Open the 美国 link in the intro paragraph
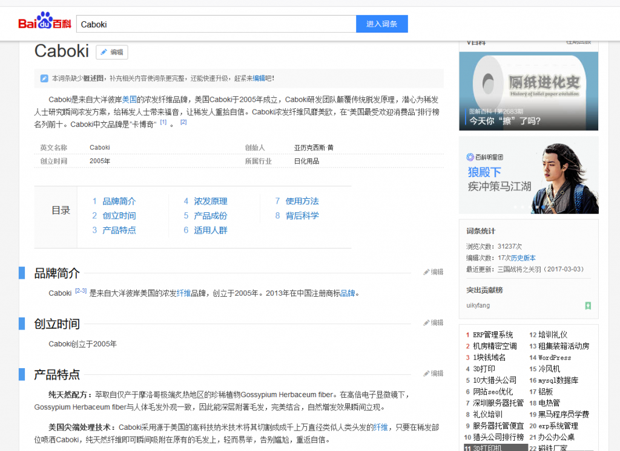620x451 pixels. pyautogui.click(x=130, y=100)
